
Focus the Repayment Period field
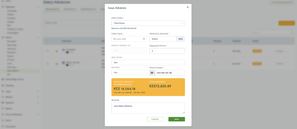[167, 51]
